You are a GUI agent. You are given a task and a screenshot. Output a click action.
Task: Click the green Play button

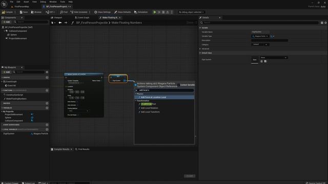(x=155, y=12)
